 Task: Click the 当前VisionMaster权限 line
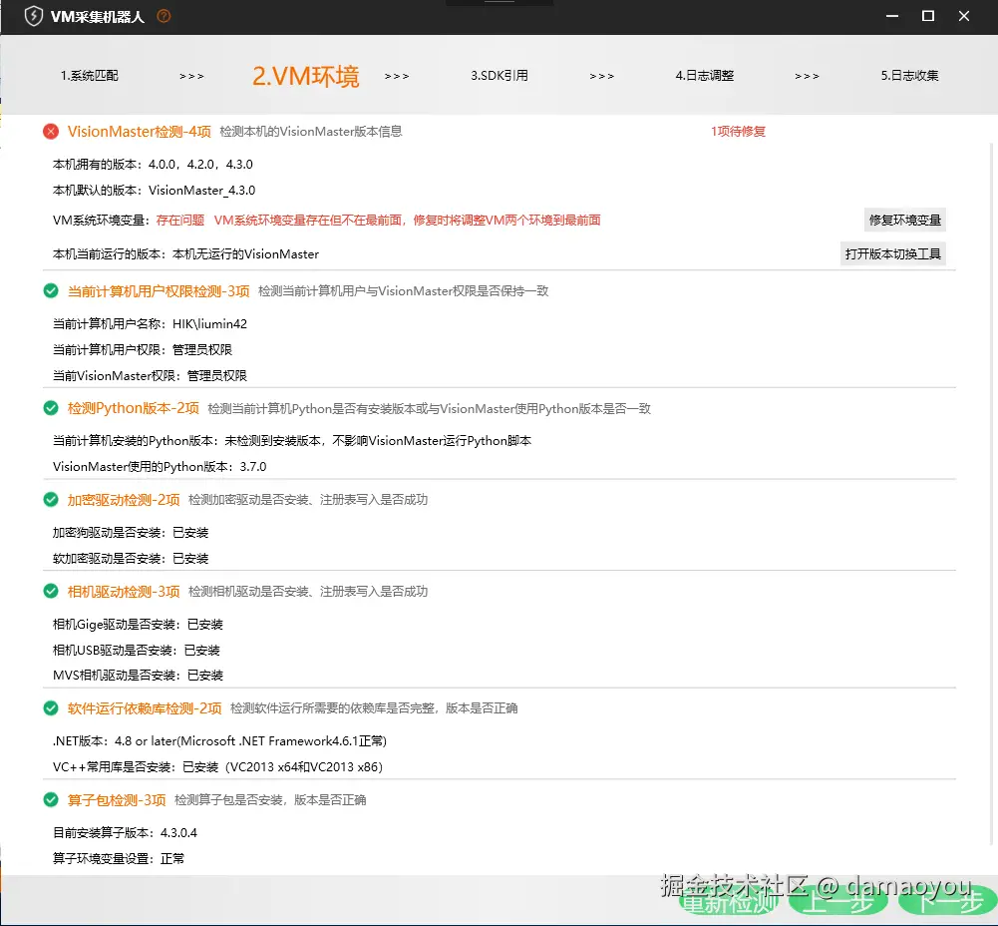click(x=150, y=376)
